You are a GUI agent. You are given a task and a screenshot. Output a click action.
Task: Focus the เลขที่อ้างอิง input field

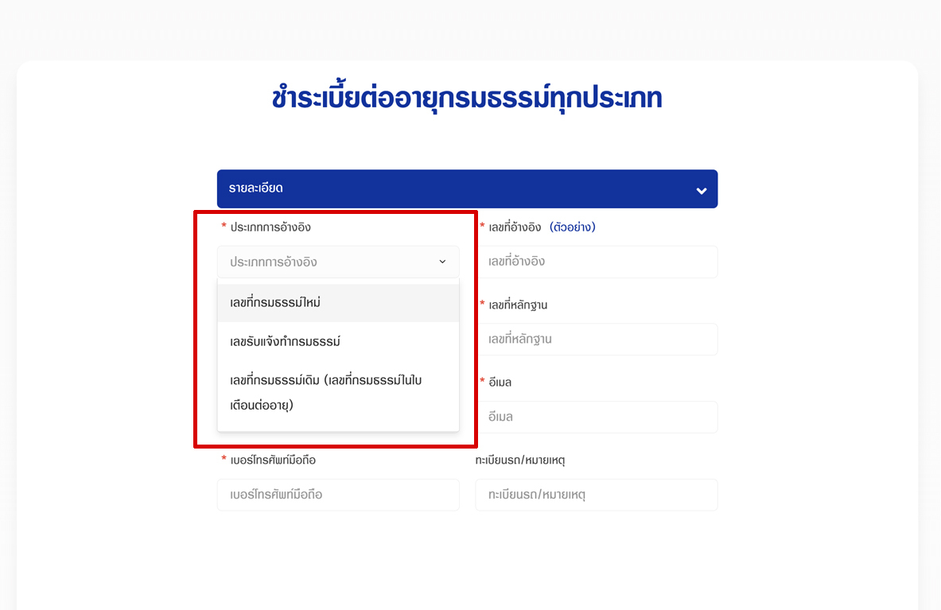pos(596,262)
